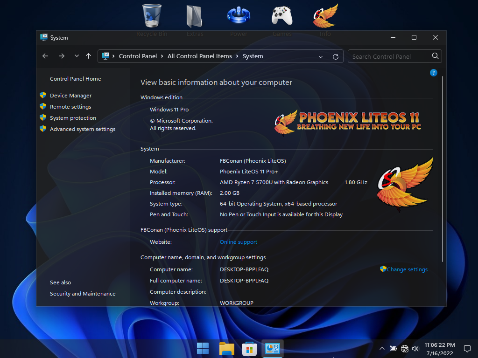This screenshot has width=478, height=358.
Task: Open help via blue question mark
Action: pyautogui.click(x=434, y=73)
